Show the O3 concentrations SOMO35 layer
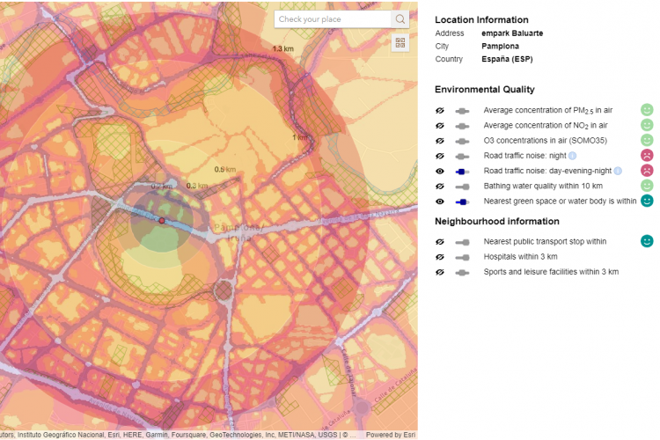 pyautogui.click(x=440, y=141)
